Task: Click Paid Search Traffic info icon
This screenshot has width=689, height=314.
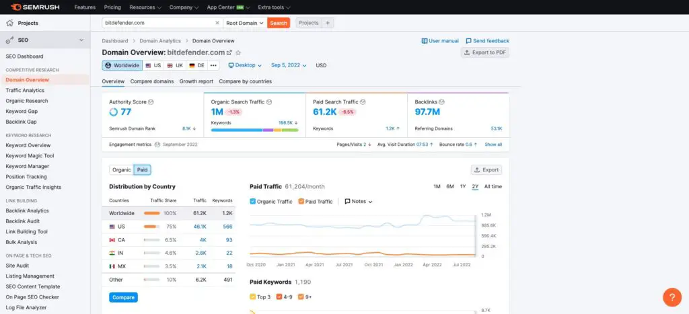Action: click(x=363, y=102)
